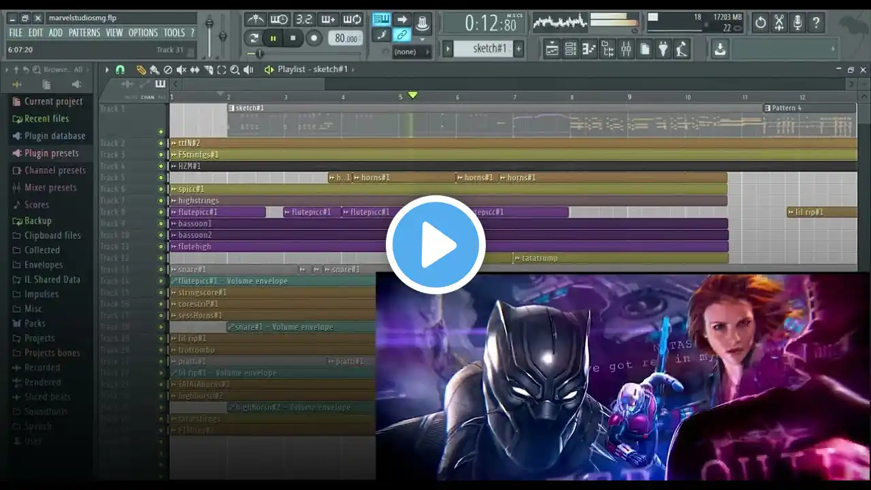The width and height of the screenshot is (871, 490).
Task: Click the large blue video play button
Action: coord(435,245)
